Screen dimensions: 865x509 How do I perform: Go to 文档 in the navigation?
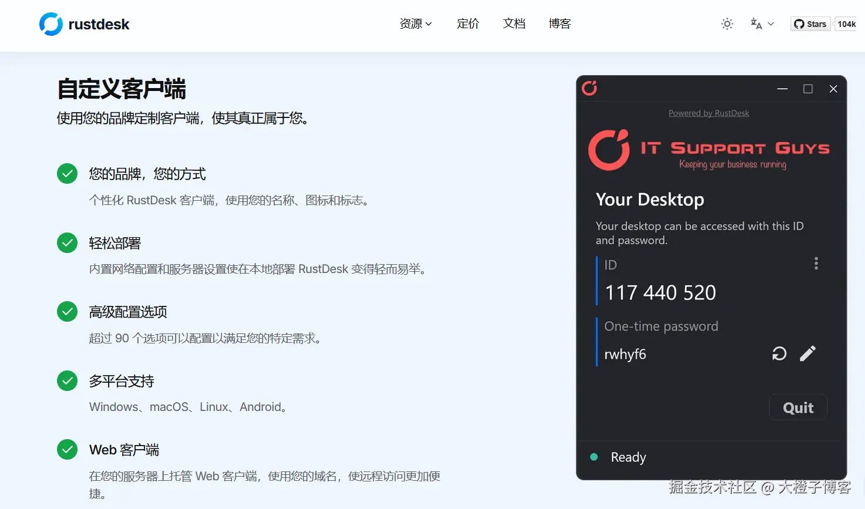(x=514, y=23)
